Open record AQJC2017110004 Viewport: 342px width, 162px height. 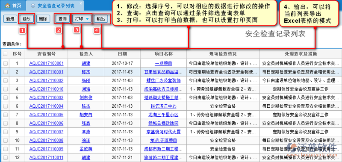[46, 106]
